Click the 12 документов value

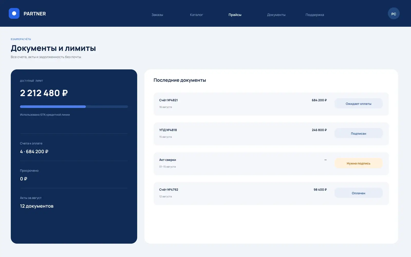click(37, 206)
